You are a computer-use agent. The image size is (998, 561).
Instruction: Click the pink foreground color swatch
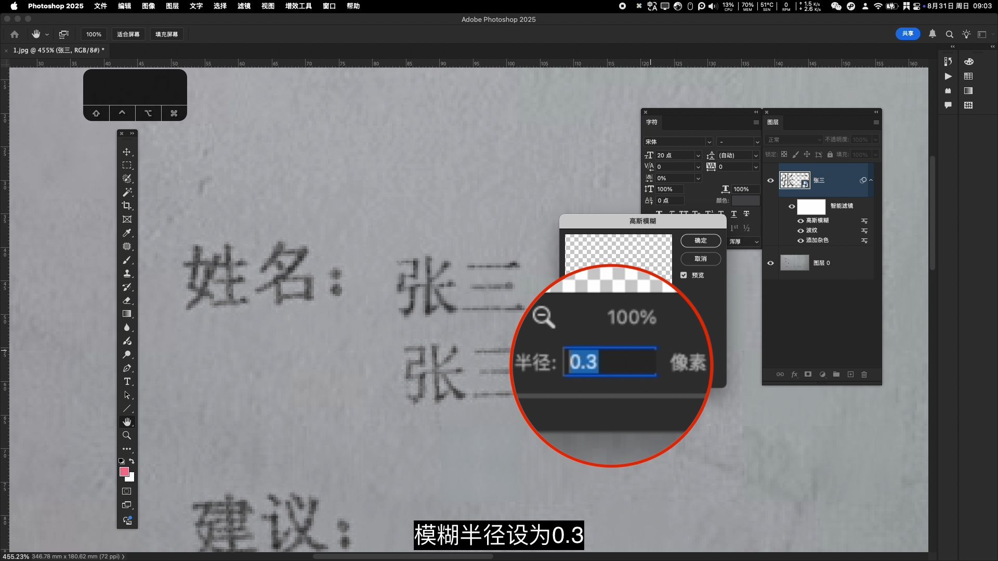point(124,471)
